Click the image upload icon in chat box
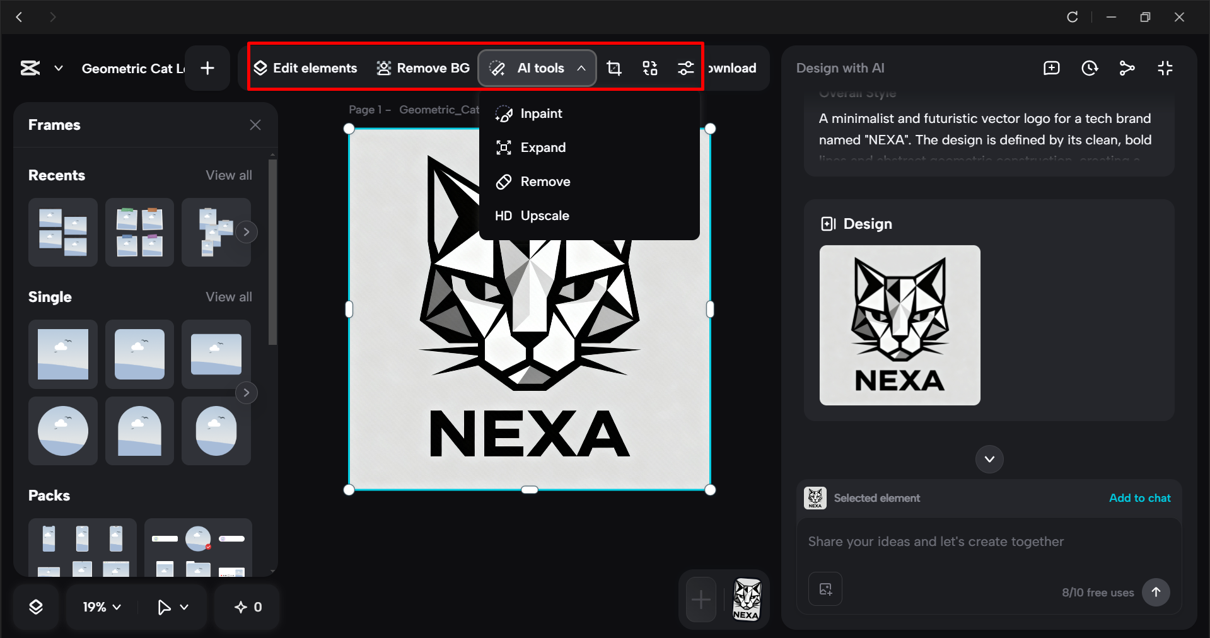Image resolution: width=1210 pixels, height=638 pixels. pos(825,589)
